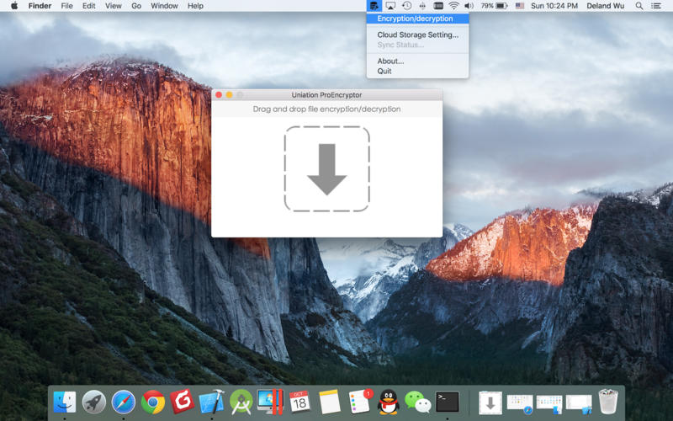Open the Window menu
Screen dimensions: 673x421
point(164,6)
